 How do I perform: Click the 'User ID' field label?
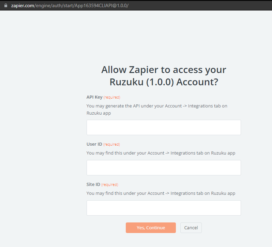point(94,144)
